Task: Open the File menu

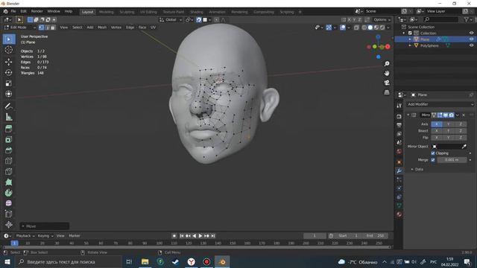Action: (13, 11)
